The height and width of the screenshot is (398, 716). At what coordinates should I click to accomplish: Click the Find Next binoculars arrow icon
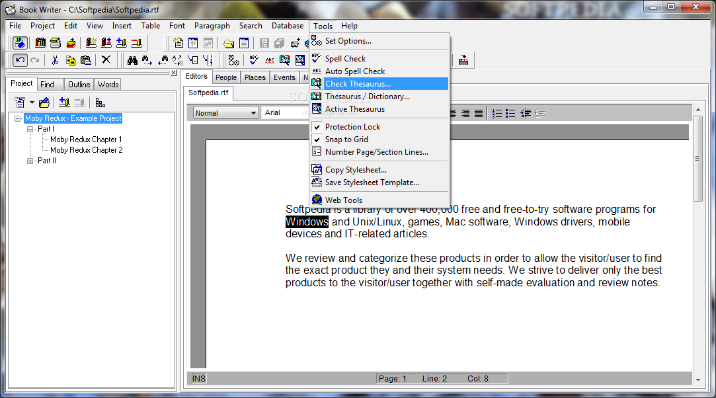147,60
